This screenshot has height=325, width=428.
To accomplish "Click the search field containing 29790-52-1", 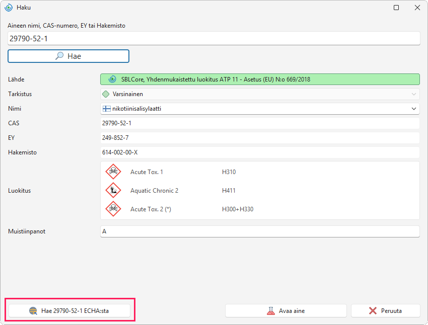I will coord(213,38).
